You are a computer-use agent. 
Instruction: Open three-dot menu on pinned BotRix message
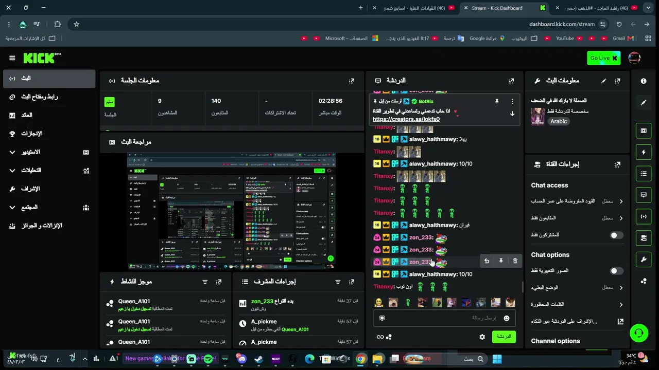(512, 101)
